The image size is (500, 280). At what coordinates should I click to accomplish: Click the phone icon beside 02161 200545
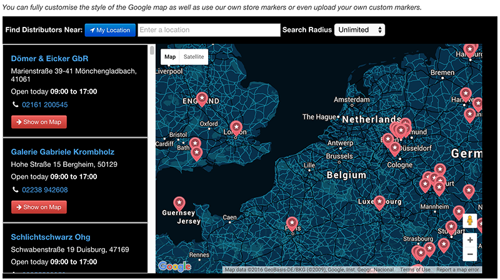tap(15, 104)
